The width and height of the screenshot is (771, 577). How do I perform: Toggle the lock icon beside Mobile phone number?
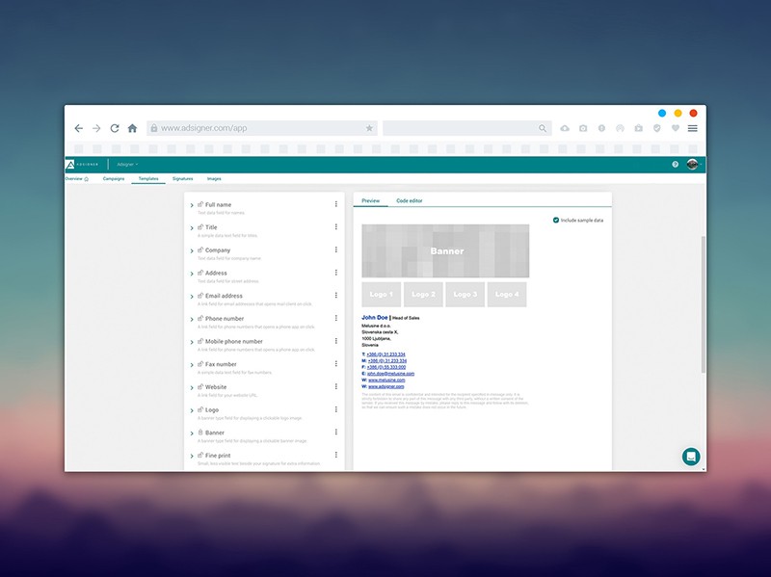(200, 341)
